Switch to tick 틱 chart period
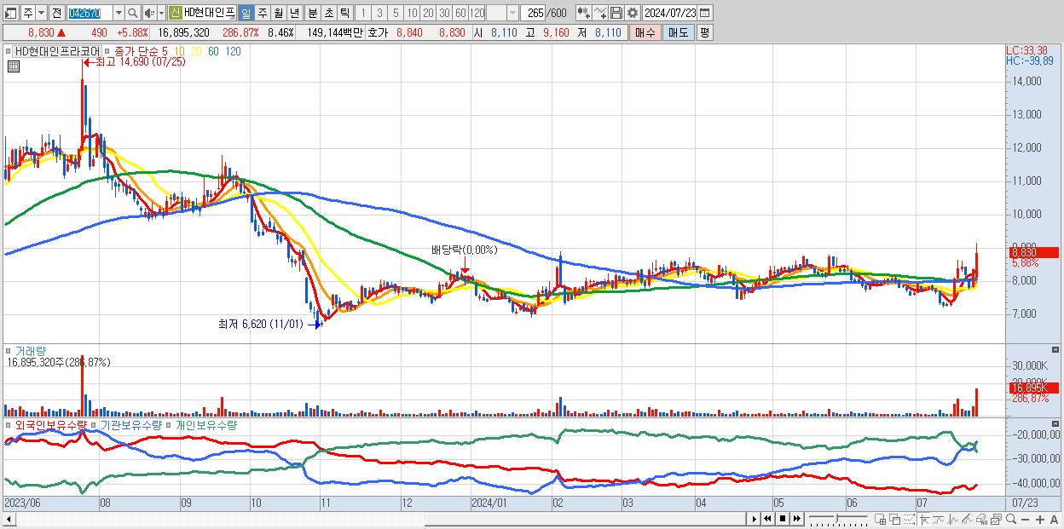Image resolution: width=1064 pixels, height=529 pixels. coord(344,13)
